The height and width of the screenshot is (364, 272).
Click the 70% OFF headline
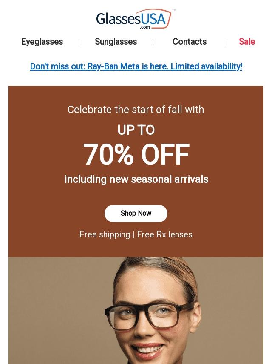point(136,155)
